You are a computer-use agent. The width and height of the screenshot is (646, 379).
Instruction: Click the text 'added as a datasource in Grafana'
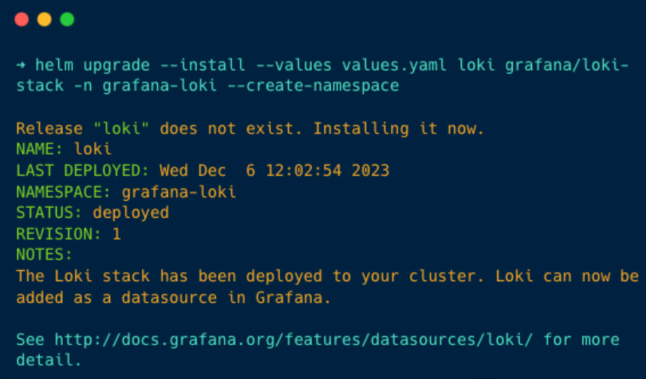[x=170, y=298]
